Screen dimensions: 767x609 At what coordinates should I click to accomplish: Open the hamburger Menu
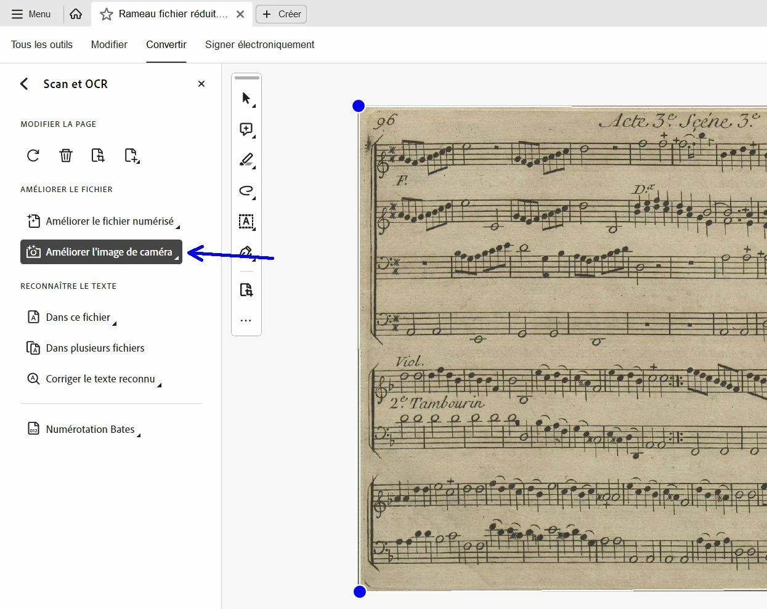click(x=31, y=14)
